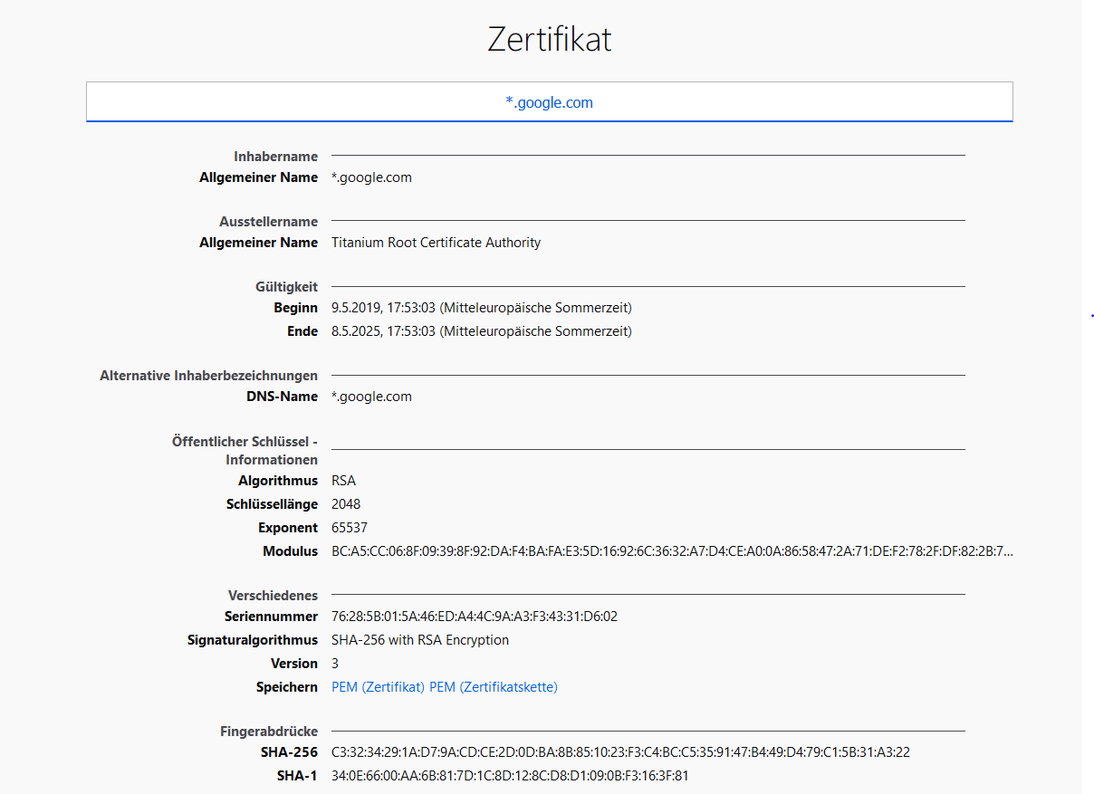
Task: Click the Schlüssellänge value 2048
Action: 346,504
